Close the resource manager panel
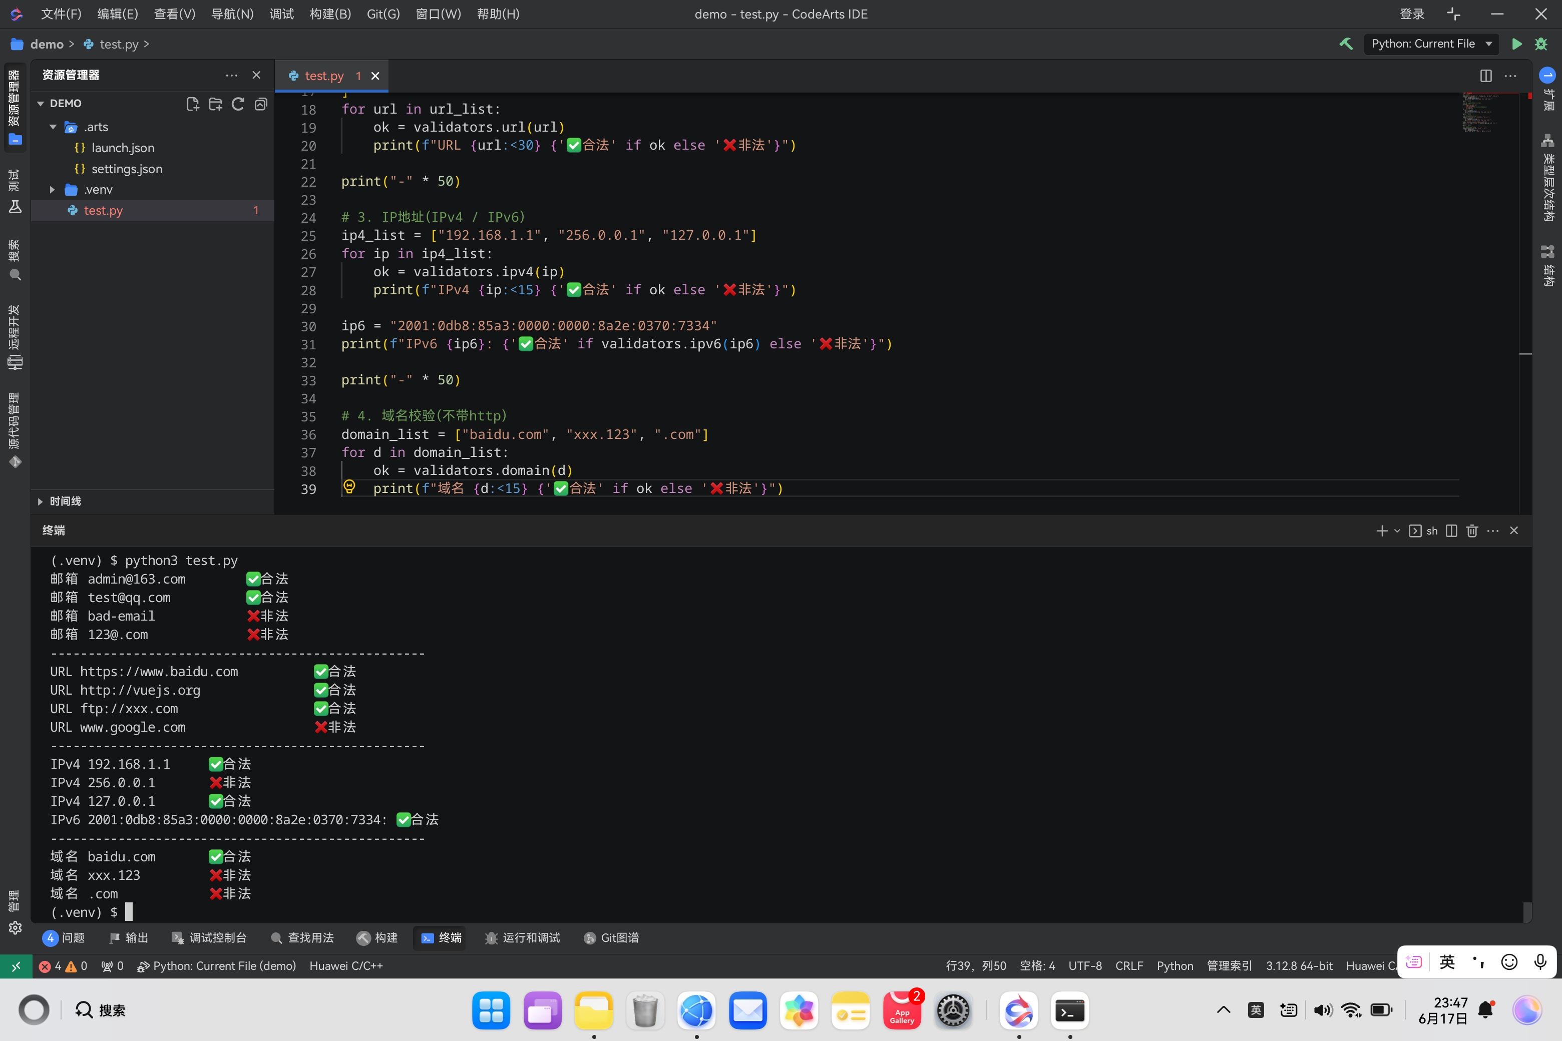The image size is (1562, 1041). tap(256, 75)
